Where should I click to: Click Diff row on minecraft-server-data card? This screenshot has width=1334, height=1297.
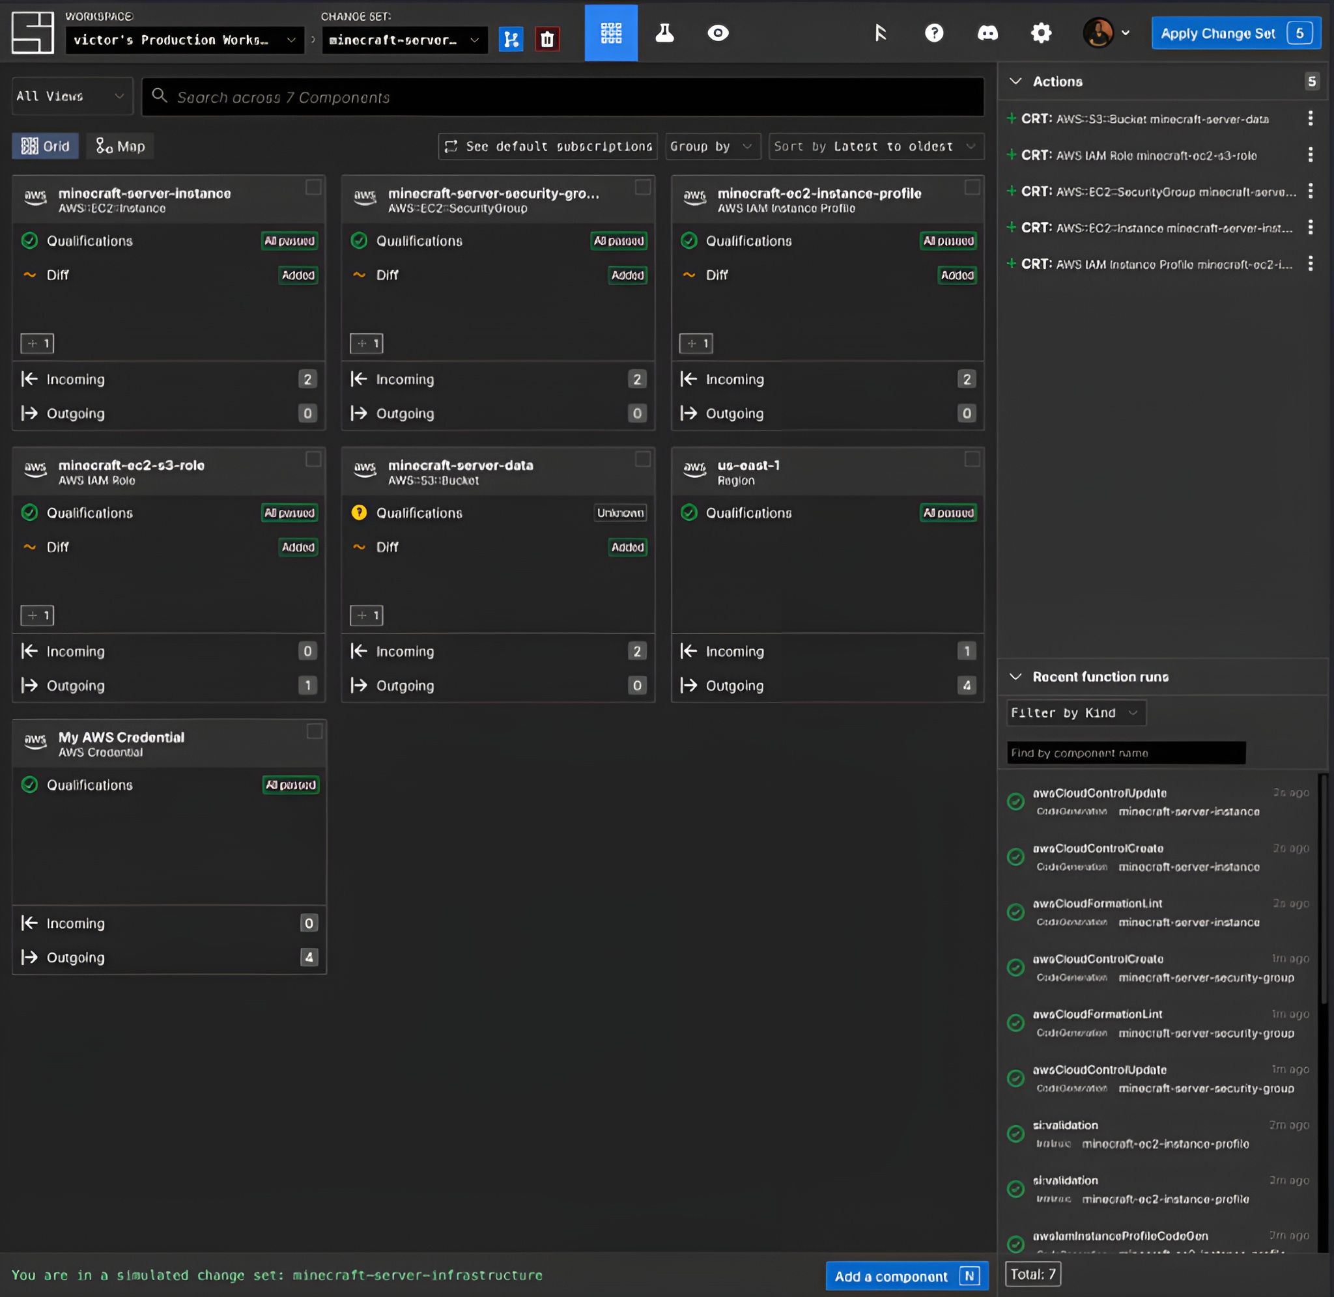(x=498, y=547)
